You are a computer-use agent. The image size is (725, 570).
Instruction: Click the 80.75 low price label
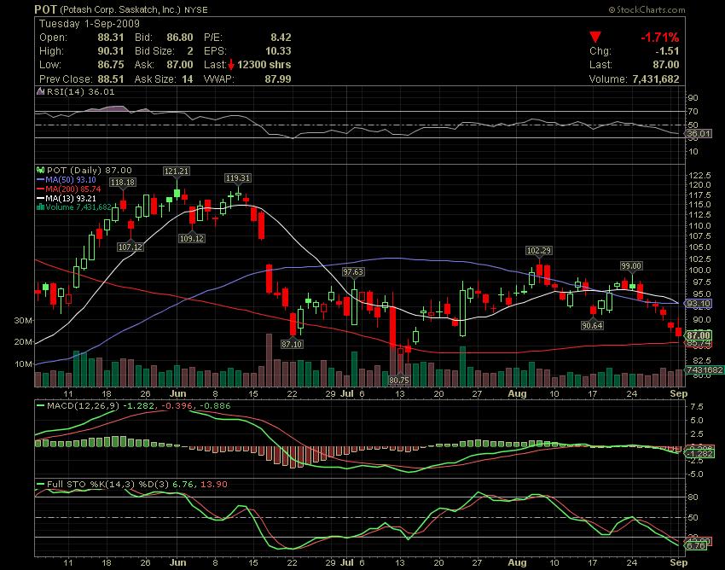pyautogui.click(x=399, y=381)
